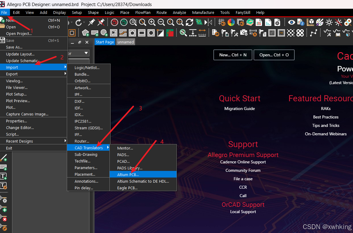The image size is (353, 233).
Task: Click the red and green Island Delete icon
Action: pos(170,33)
